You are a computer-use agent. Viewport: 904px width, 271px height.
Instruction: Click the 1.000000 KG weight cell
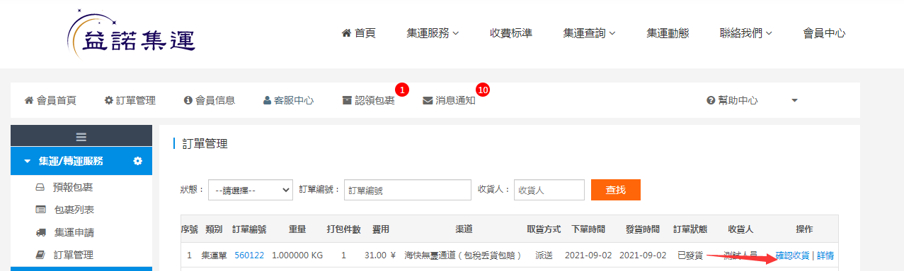coord(297,255)
